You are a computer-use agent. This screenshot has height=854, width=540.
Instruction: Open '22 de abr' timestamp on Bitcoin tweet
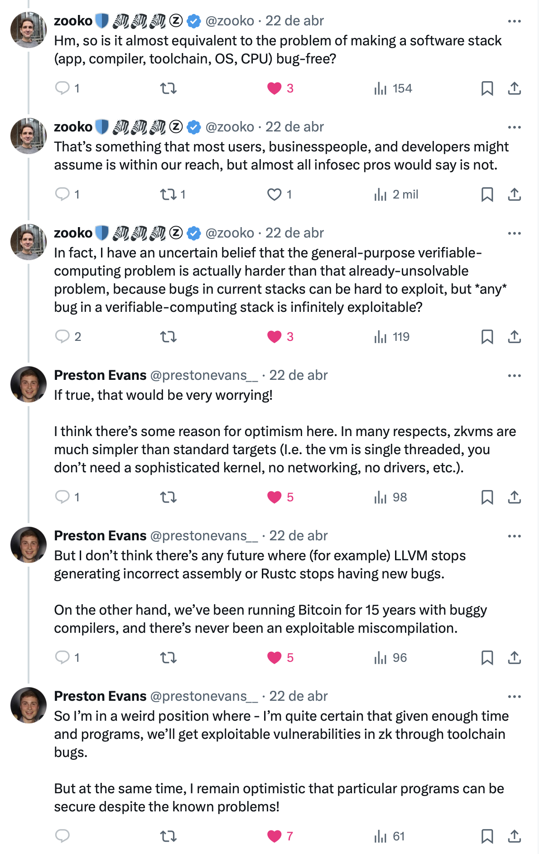(x=298, y=536)
